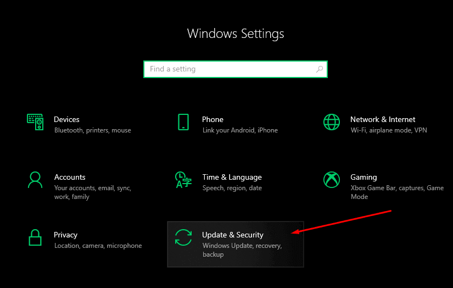Open the Gaming Xbox logo icon
453x288 pixels.
332,180
